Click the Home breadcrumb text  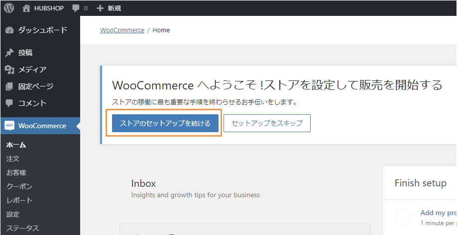point(161,30)
